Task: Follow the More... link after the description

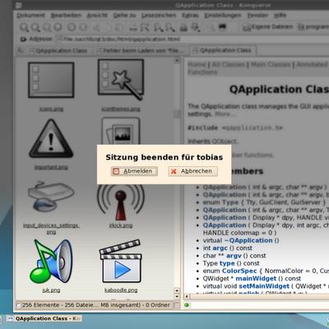Action: tap(225, 114)
